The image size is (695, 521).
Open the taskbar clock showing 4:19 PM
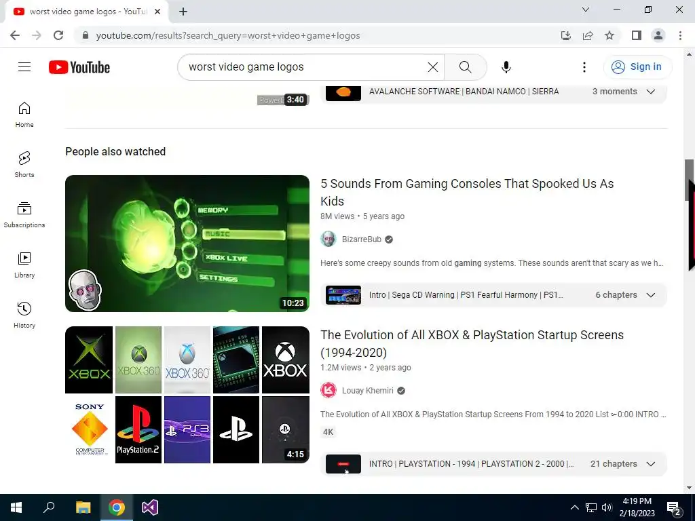pyautogui.click(x=637, y=507)
